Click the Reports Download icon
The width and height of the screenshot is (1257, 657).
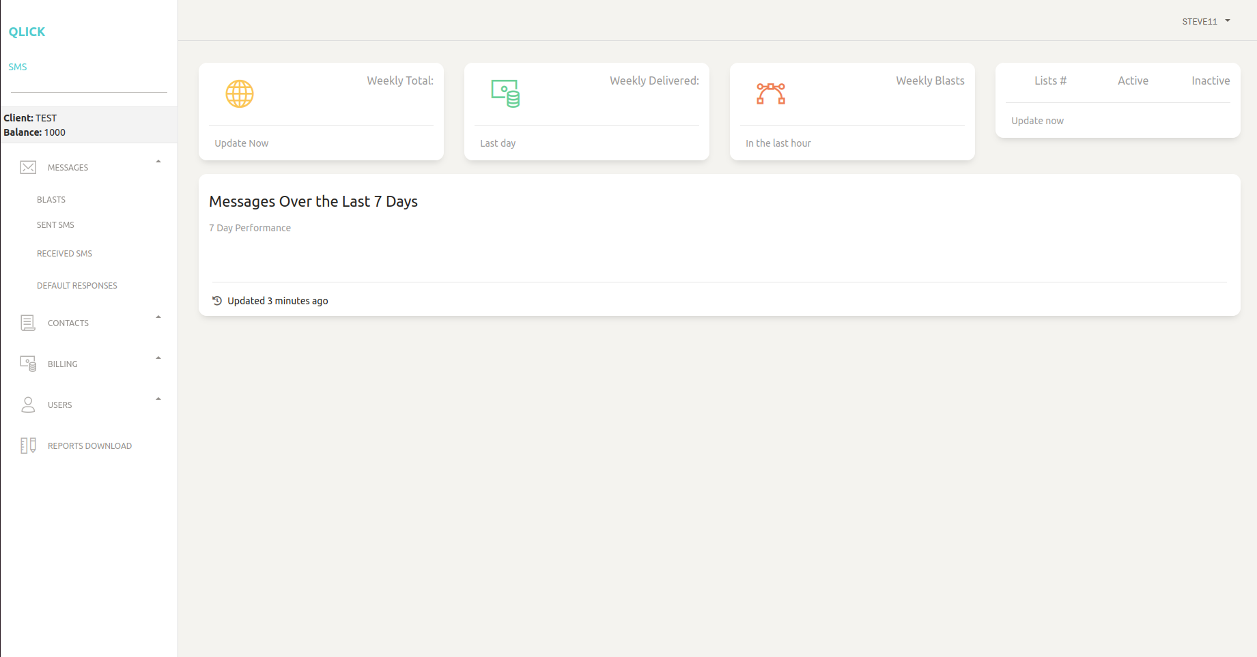coord(28,446)
